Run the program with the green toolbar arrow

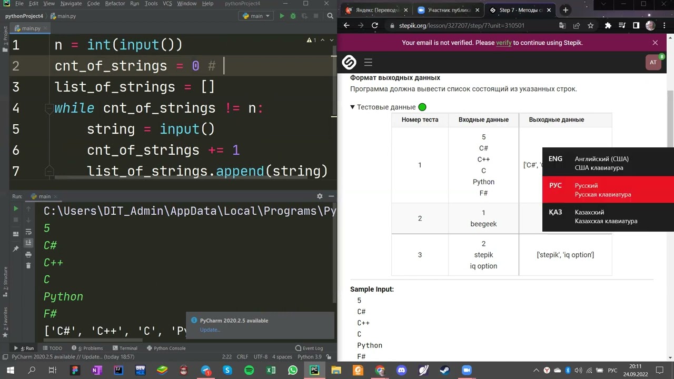(282, 16)
